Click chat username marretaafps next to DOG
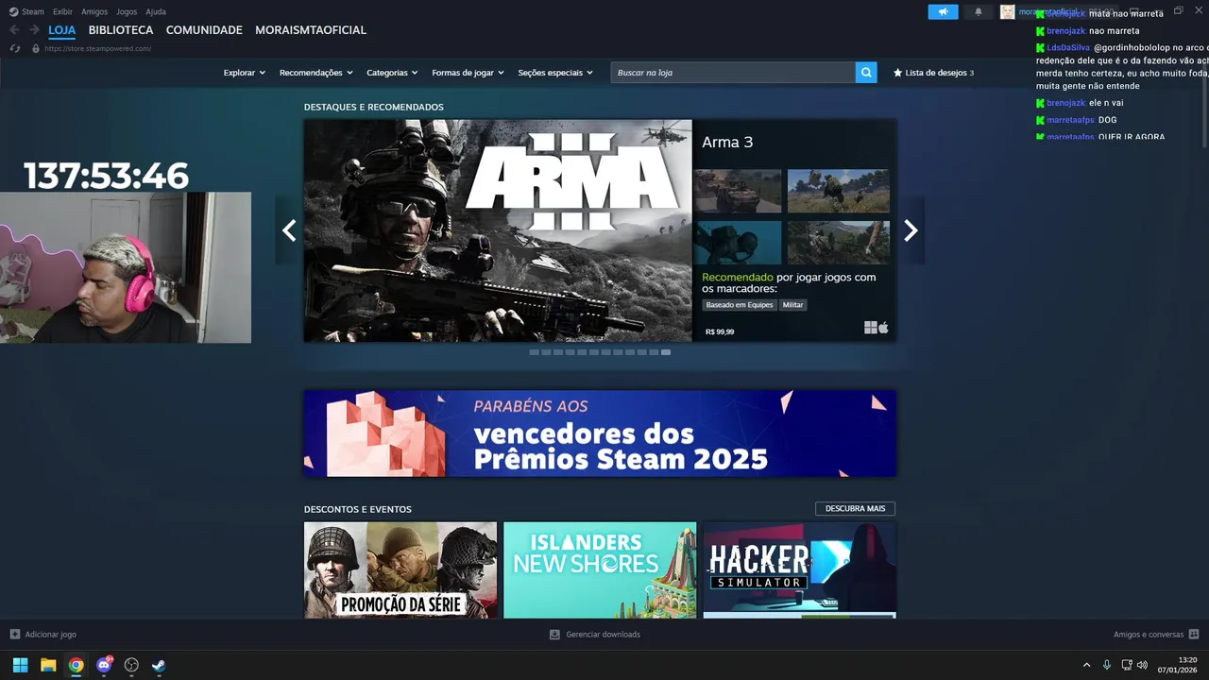1209x680 pixels. click(x=1070, y=120)
